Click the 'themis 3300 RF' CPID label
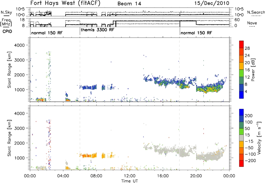This screenshot has width=265, height=183. click(97, 30)
